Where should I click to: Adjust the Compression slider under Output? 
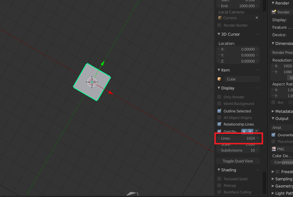285,162
